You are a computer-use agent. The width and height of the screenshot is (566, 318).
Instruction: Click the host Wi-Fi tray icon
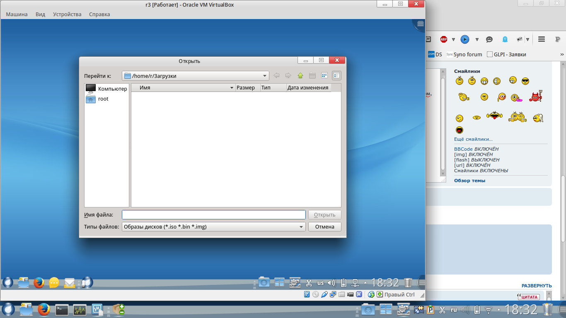[489, 310]
